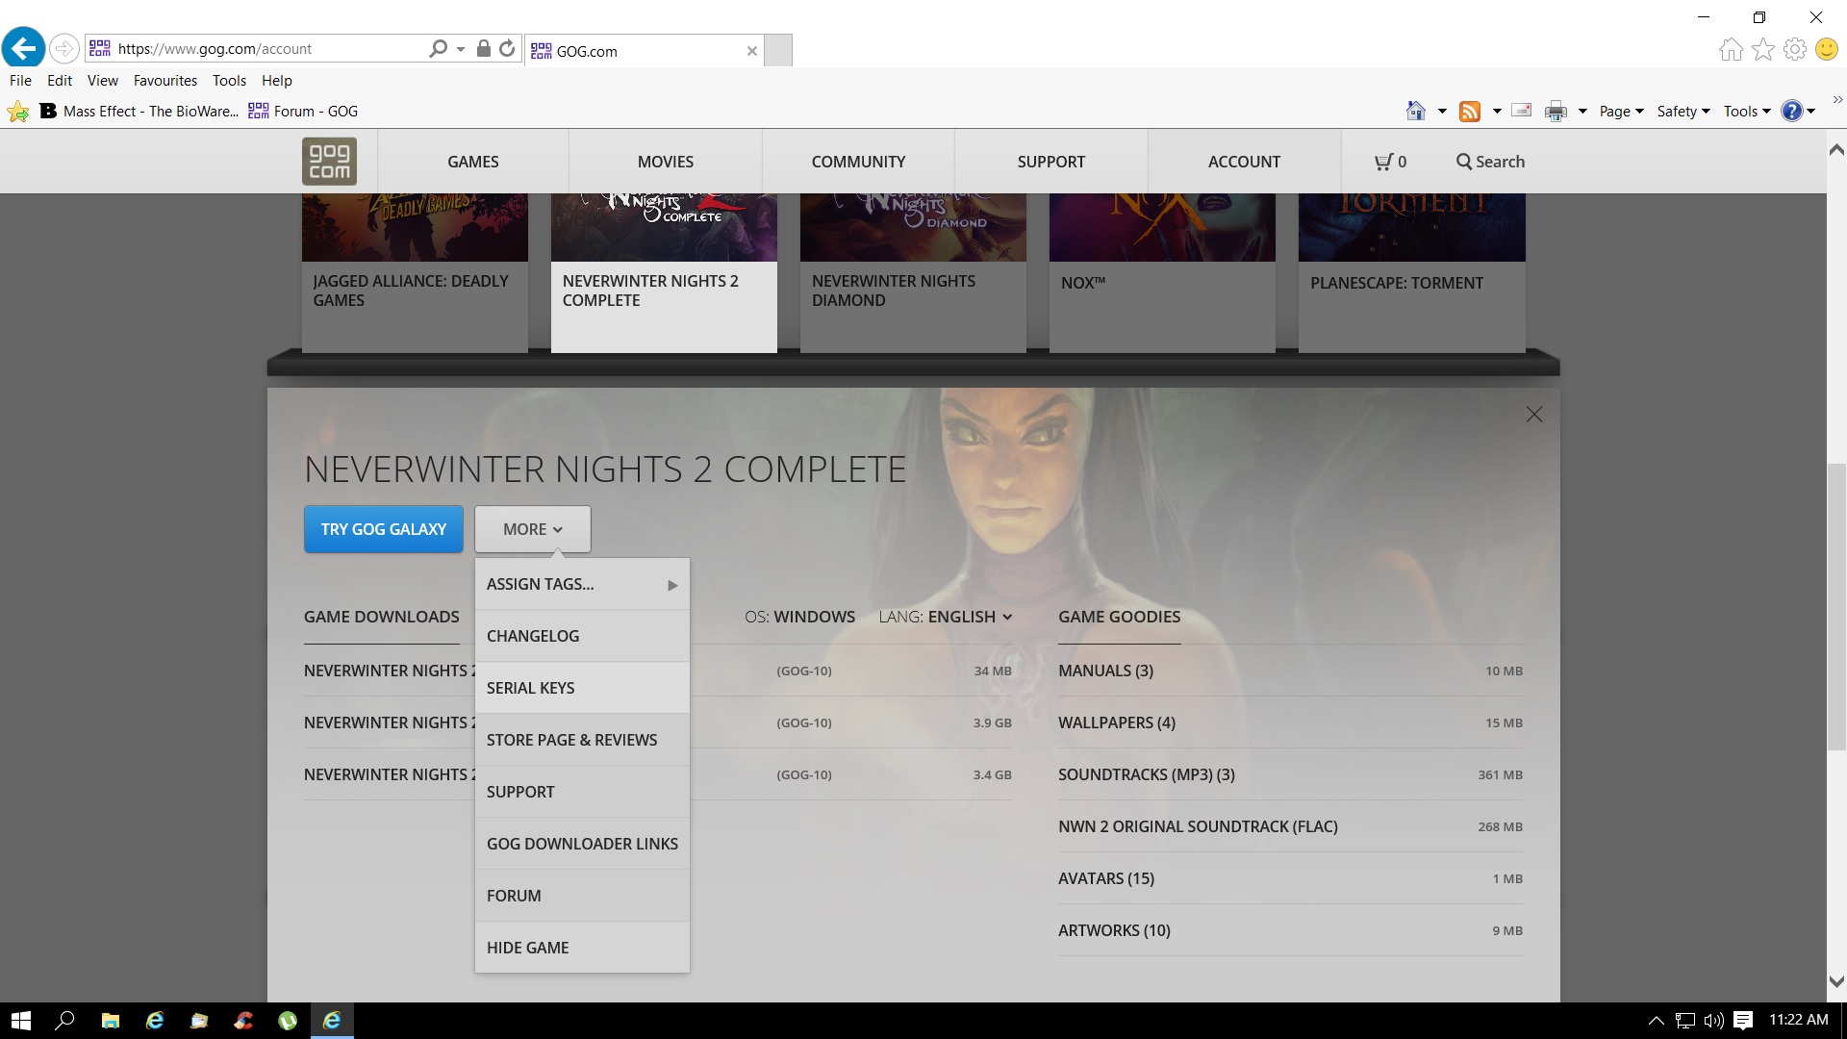Viewport: 1847px width, 1039px height.
Task: Download SOUNDTRACKS (MP3) (3) goodie
Action: pyautogui.click(x=1290, y=774)
